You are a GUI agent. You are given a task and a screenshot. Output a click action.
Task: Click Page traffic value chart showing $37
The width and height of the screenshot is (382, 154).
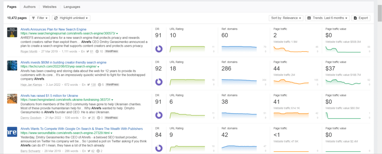343,82
